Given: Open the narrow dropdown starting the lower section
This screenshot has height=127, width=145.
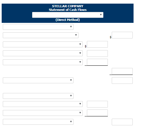Looking at the screenshot, I should [38, 96].
